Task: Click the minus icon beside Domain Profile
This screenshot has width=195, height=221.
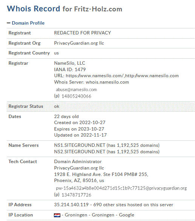Action: pyautogui.click(x=9, y=23)
